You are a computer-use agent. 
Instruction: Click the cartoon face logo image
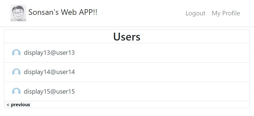18,13
